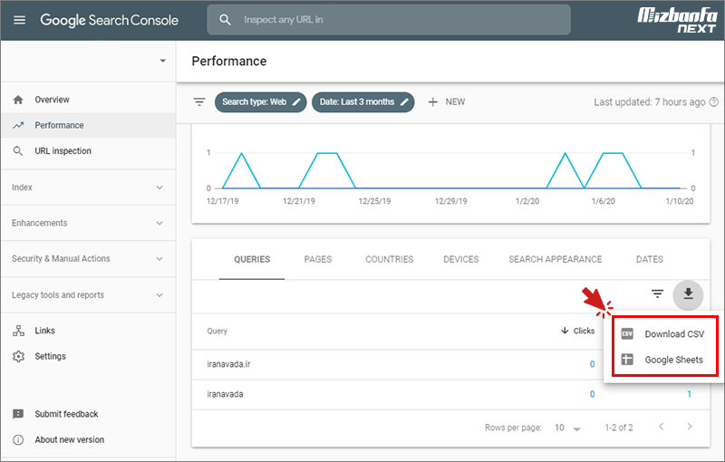Click the table filter rows icon
Viewport: 725px width, 462px height.
point(658,294)
